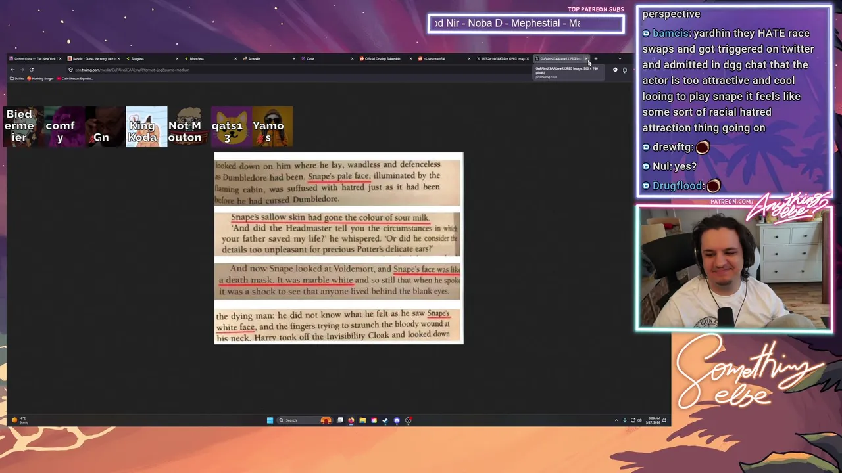Open Discord from the taskbar
Screen dimensions: 842x473
pos(397,420)
